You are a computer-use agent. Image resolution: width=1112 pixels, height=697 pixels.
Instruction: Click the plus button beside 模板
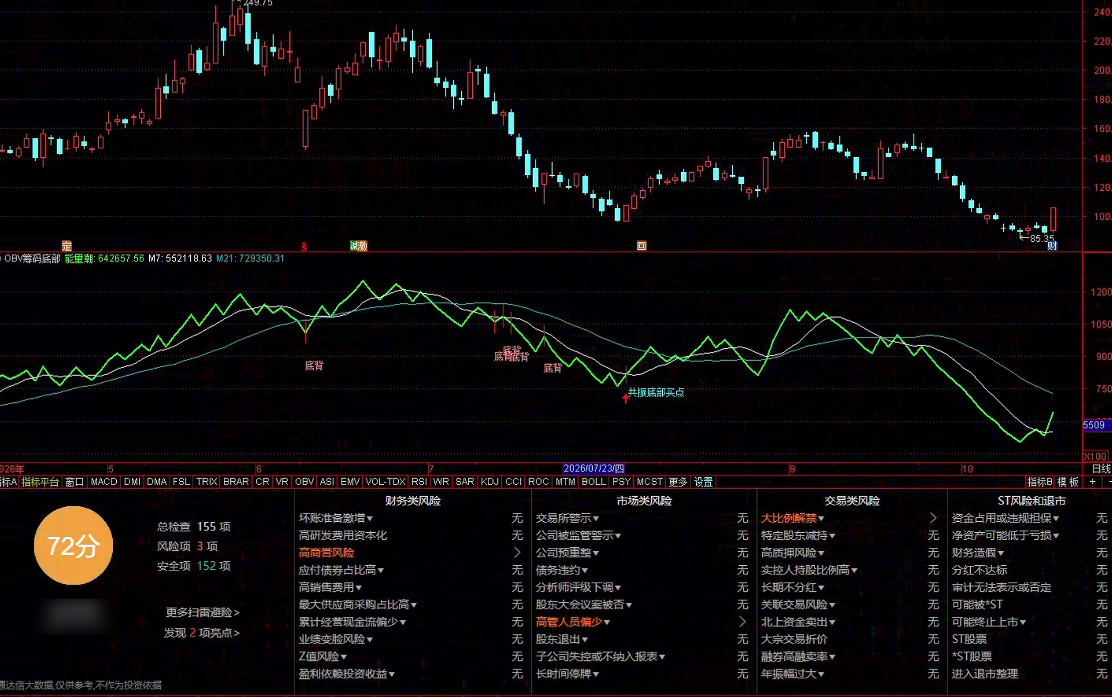(1092, 482)
